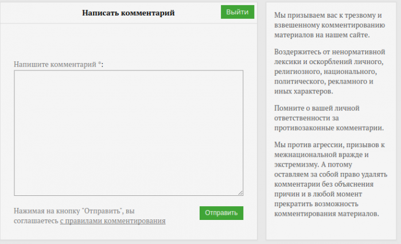Open the с правилами комментирования link

point(112,221)
